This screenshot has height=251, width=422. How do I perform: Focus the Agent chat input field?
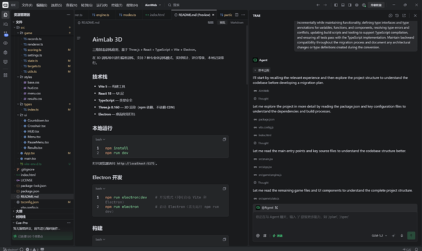(x=335, y=222)
